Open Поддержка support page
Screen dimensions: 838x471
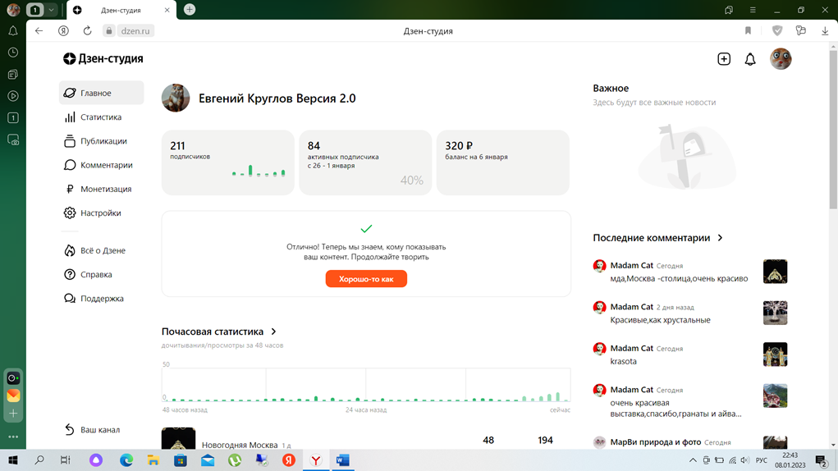(94, 299)
